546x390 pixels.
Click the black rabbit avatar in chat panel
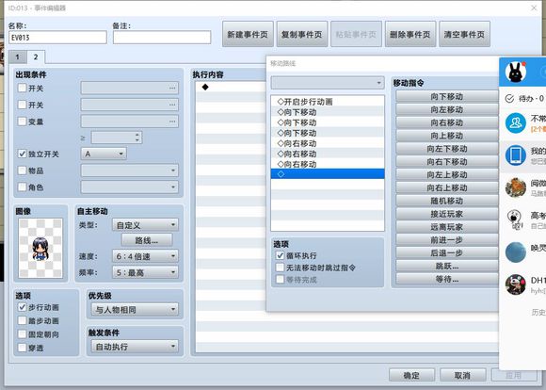click(x=516, y=73)
